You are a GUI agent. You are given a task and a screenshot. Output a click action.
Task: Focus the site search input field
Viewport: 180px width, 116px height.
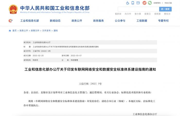138,9
